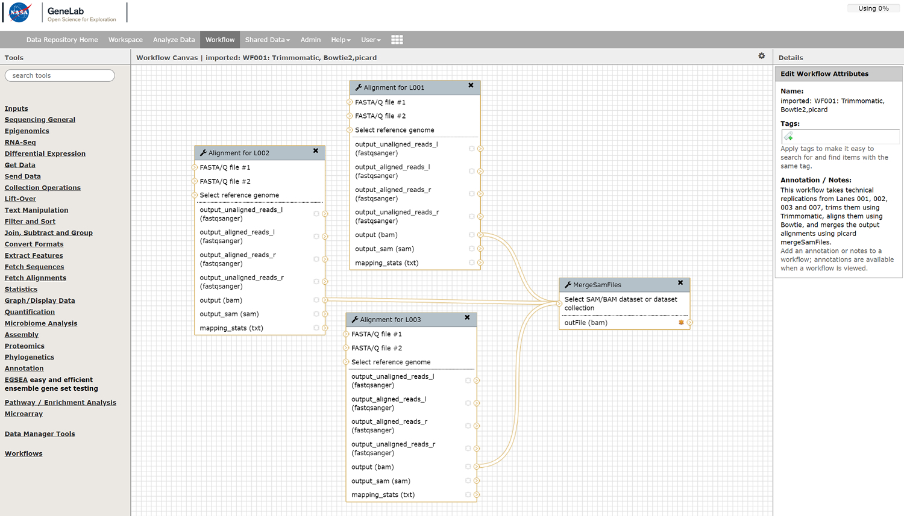Expand the RNA-Seq tools section
Image resolution: width=904 pixels, height=516 pixels.
[20, 142]
